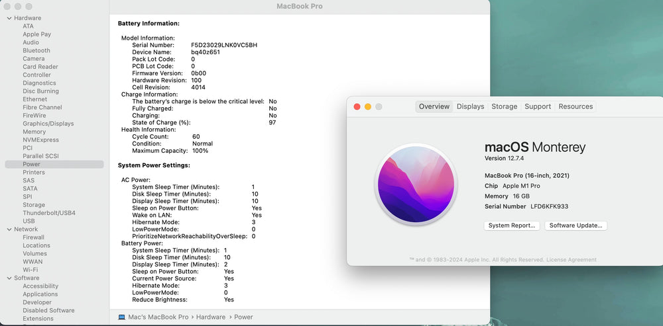
Task: Click Hardware in the bottom path bar
Action: [x=210, y=317]
